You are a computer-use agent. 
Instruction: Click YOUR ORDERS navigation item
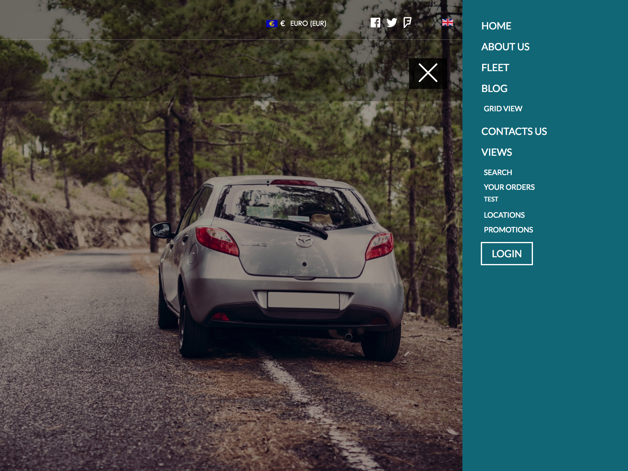click(509, 187)
